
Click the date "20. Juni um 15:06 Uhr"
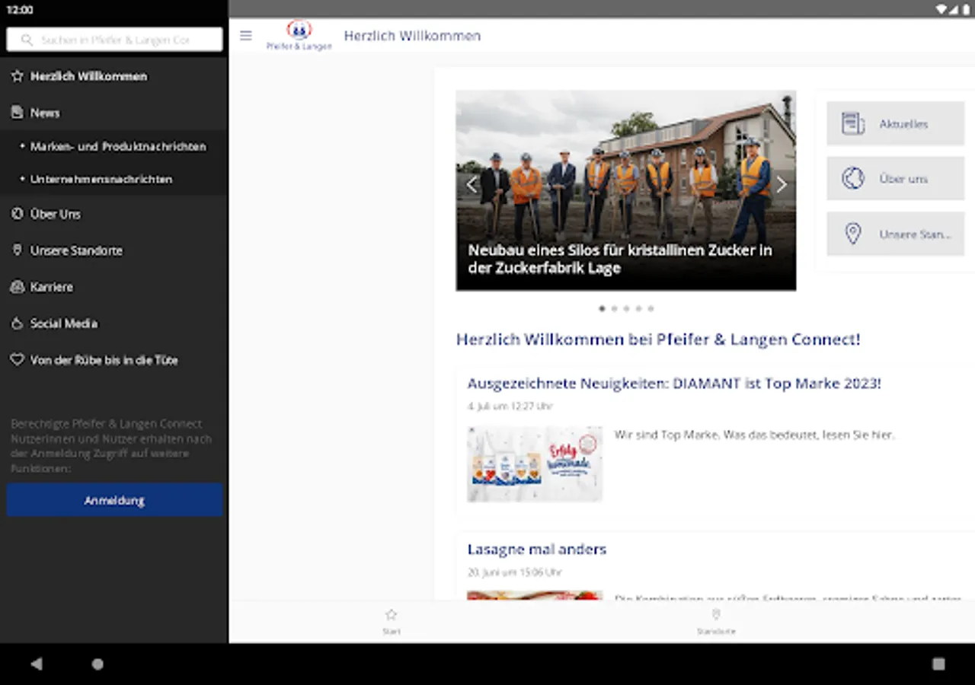point(515,572)
